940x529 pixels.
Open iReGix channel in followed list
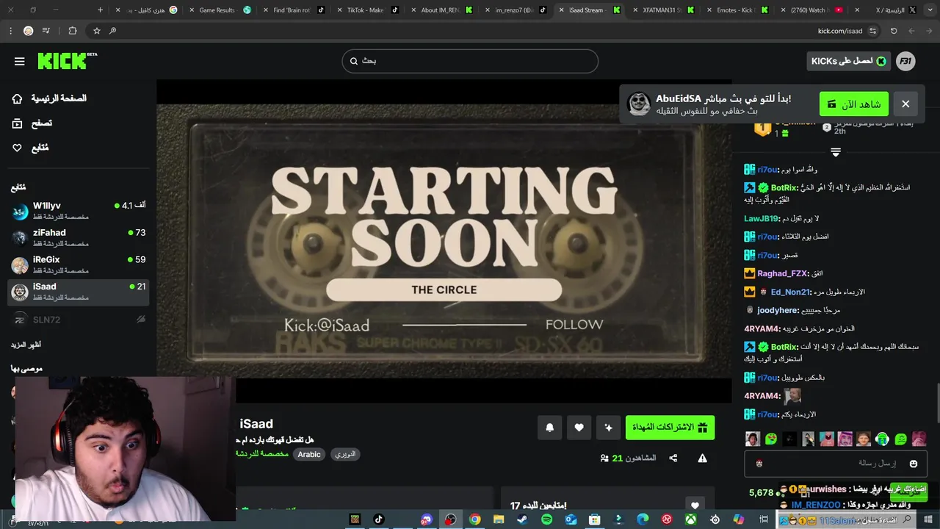(x=79, y=265)
